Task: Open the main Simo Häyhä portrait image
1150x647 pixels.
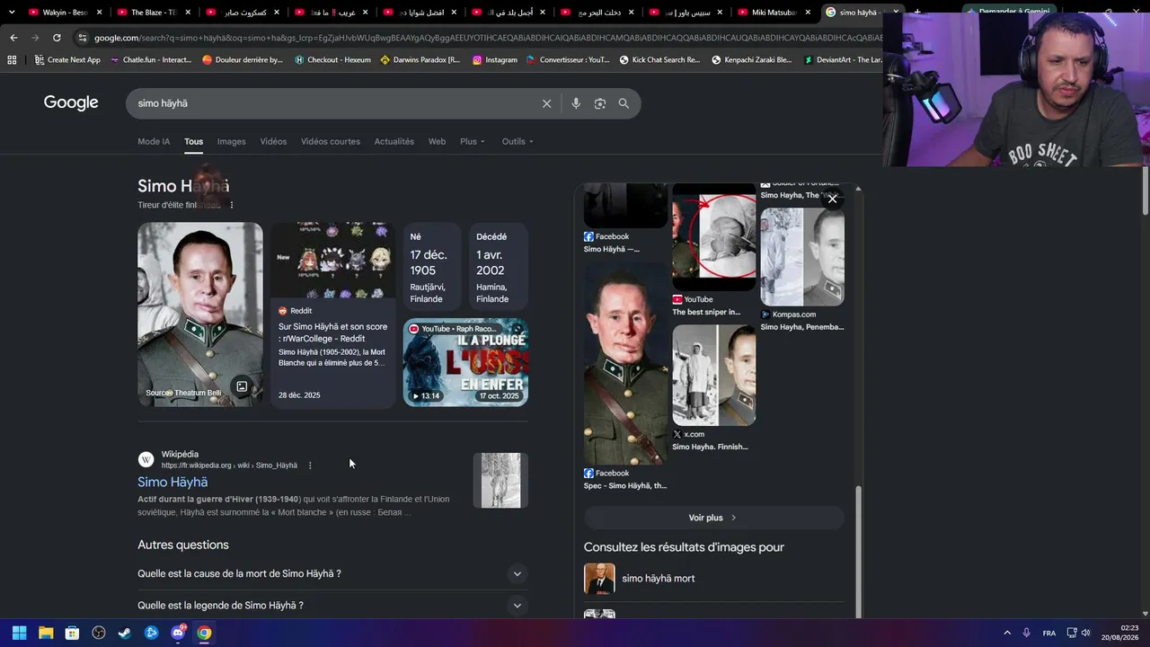Action: pyautogui.click(x=200, y=315)
